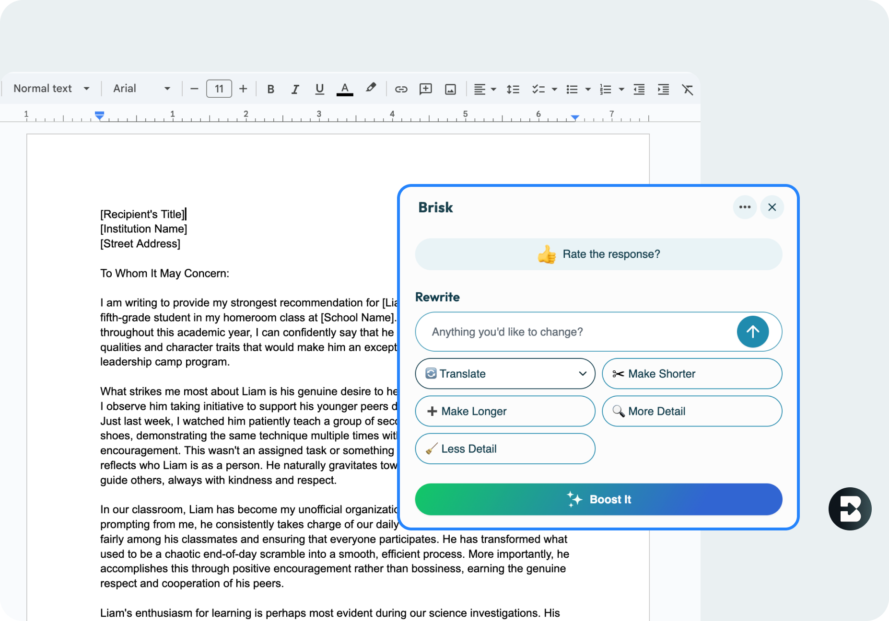Open Brisk panel more options menu
This screenshot has height=621, width=889.
[x=745, y=207]
